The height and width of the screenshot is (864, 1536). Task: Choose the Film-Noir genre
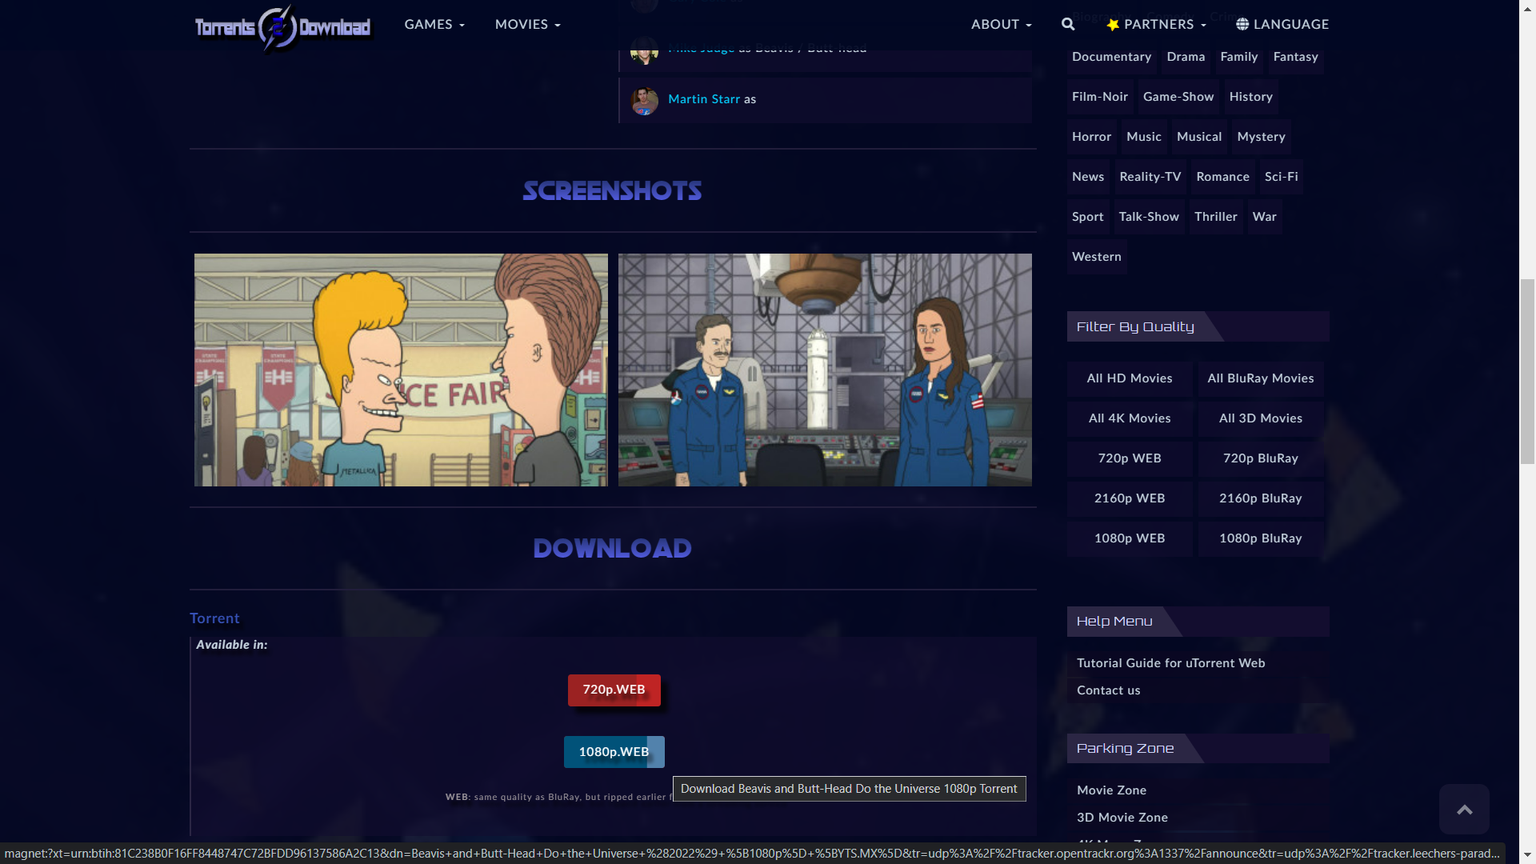point(1100,97)
